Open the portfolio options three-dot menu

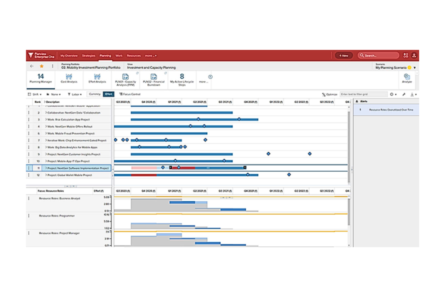(52, 66)
